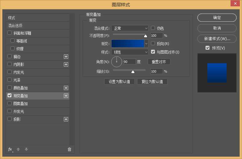This screenshot has height=159, width=242.
Task: Click the move effect up arrow
Action: (x=18, y=149)
